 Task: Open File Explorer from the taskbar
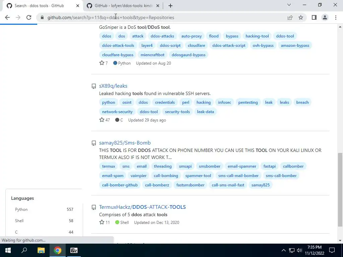41,250
